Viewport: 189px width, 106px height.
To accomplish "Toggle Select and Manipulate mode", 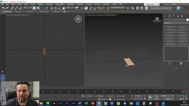I will pyautogui.click(x=82, y=8).
